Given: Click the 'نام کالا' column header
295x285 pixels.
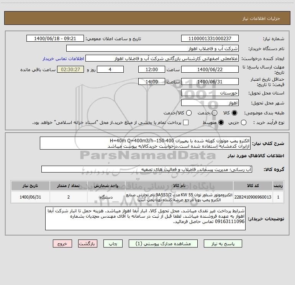Looking at the screenshot, I should pyautogui.click(x=179, y=186).
